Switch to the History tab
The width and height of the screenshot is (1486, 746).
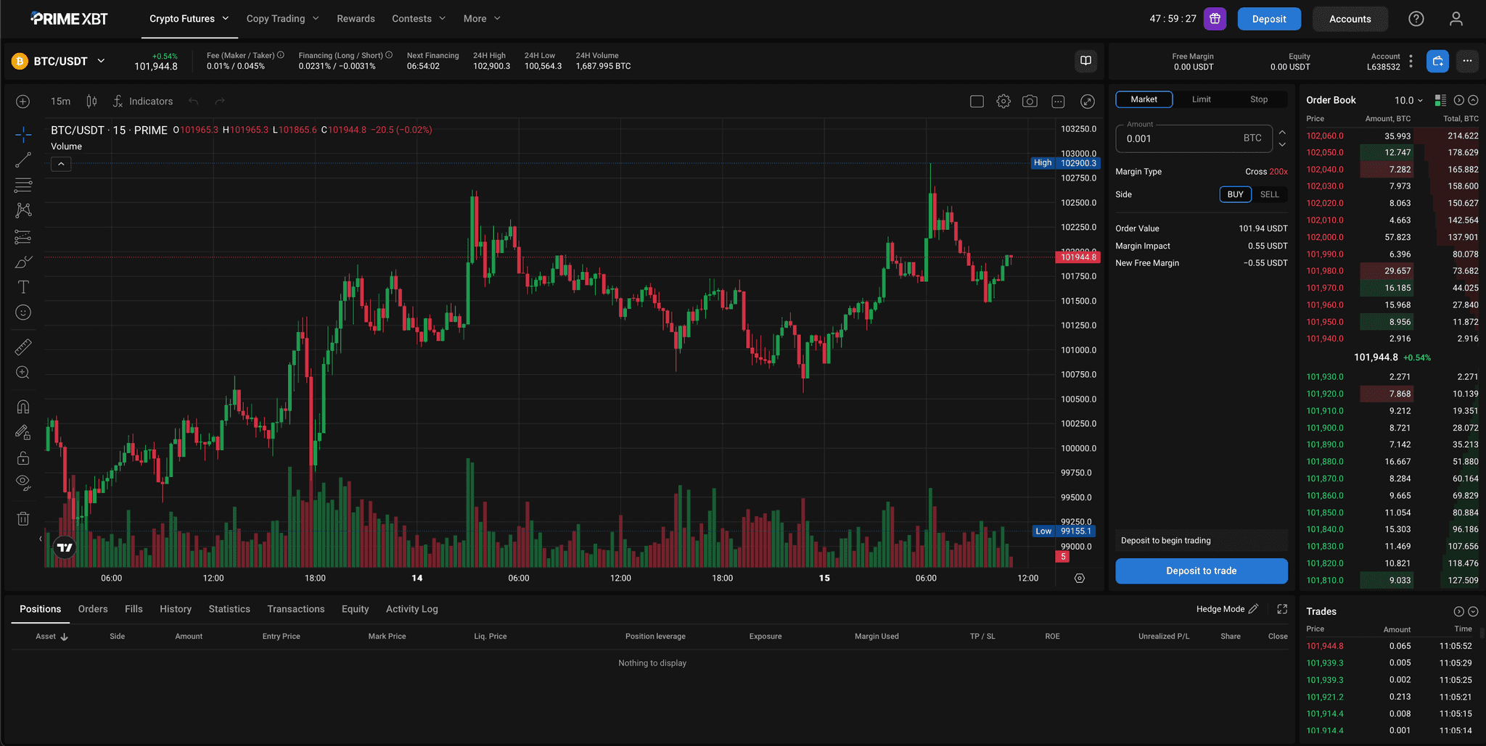point(176,609)
